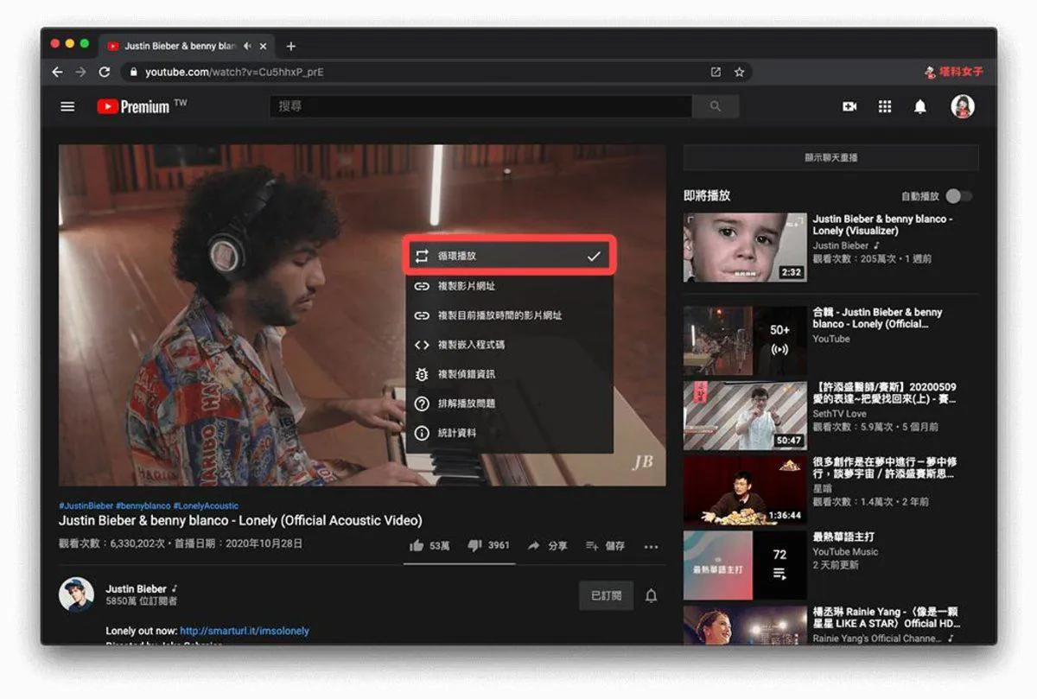Toggle 循環播放 loop option
The image size is (1037, 699).
509,256
